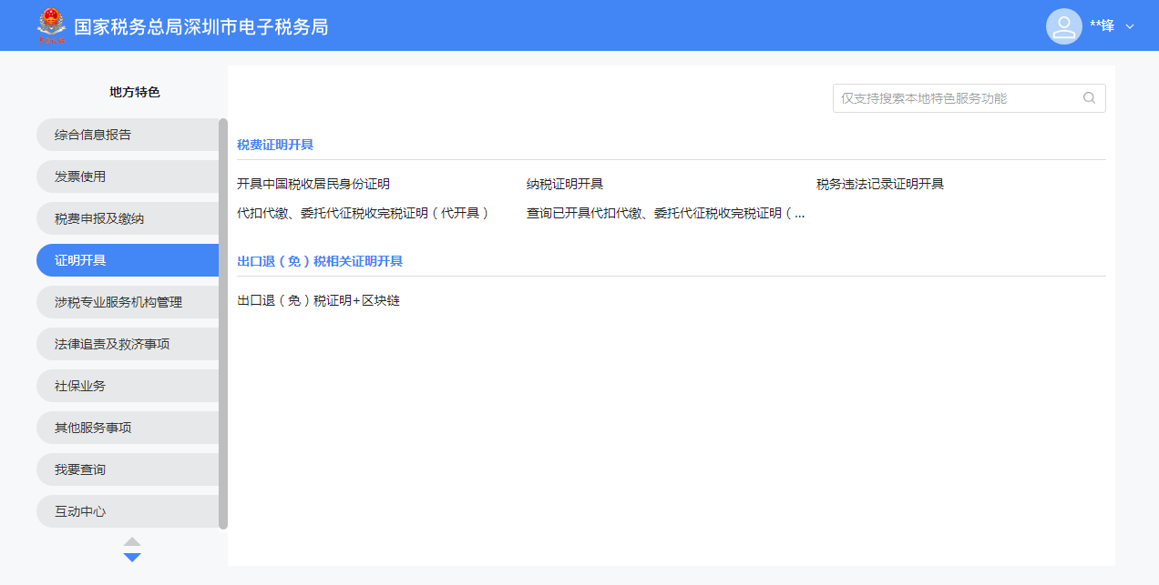
Task: Open 社保业务 from the sidebar
Action: pos(128,386)
